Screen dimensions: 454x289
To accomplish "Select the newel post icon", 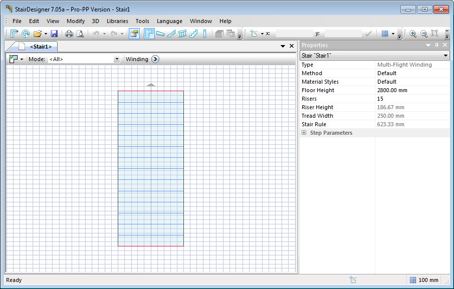I will 205,34.
